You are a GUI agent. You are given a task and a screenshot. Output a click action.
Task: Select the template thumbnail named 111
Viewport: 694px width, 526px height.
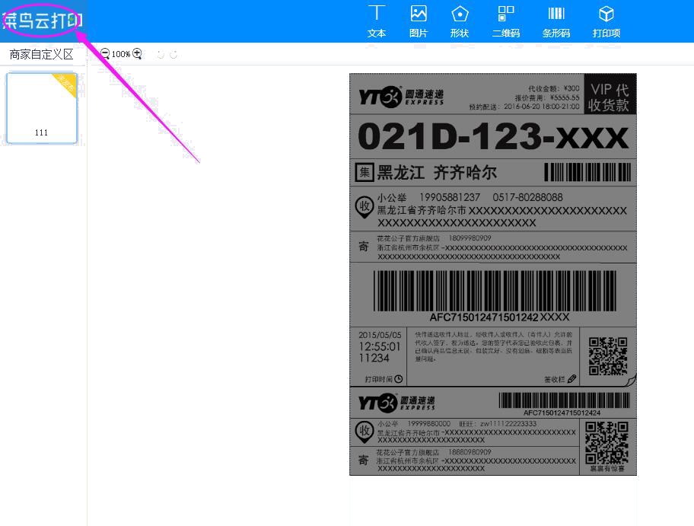42,108
